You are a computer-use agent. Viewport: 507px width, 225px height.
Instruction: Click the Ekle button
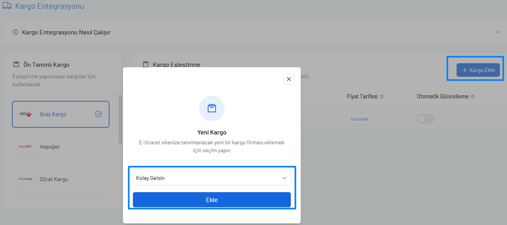point(212,200)
